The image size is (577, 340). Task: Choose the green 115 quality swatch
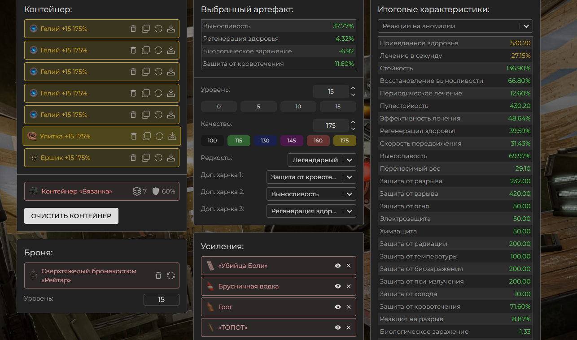pyautogui.click(x=239, y=141)
